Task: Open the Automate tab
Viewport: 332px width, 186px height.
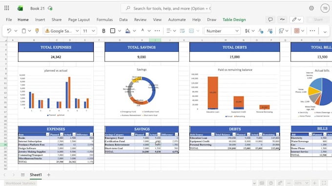Action: pos(177,20)
